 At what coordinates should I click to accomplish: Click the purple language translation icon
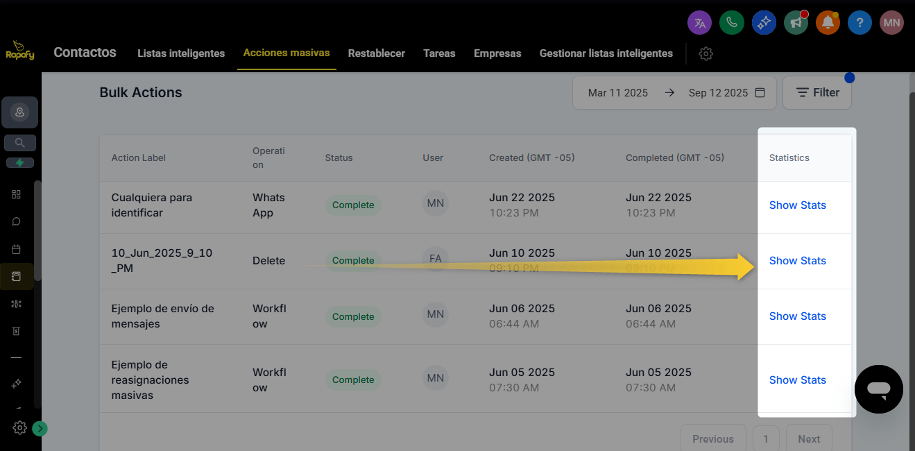[699, 23]
